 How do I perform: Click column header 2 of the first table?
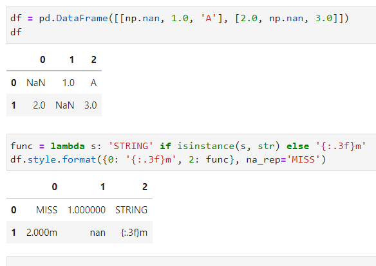pyautogui.click(x=93, y=60)
